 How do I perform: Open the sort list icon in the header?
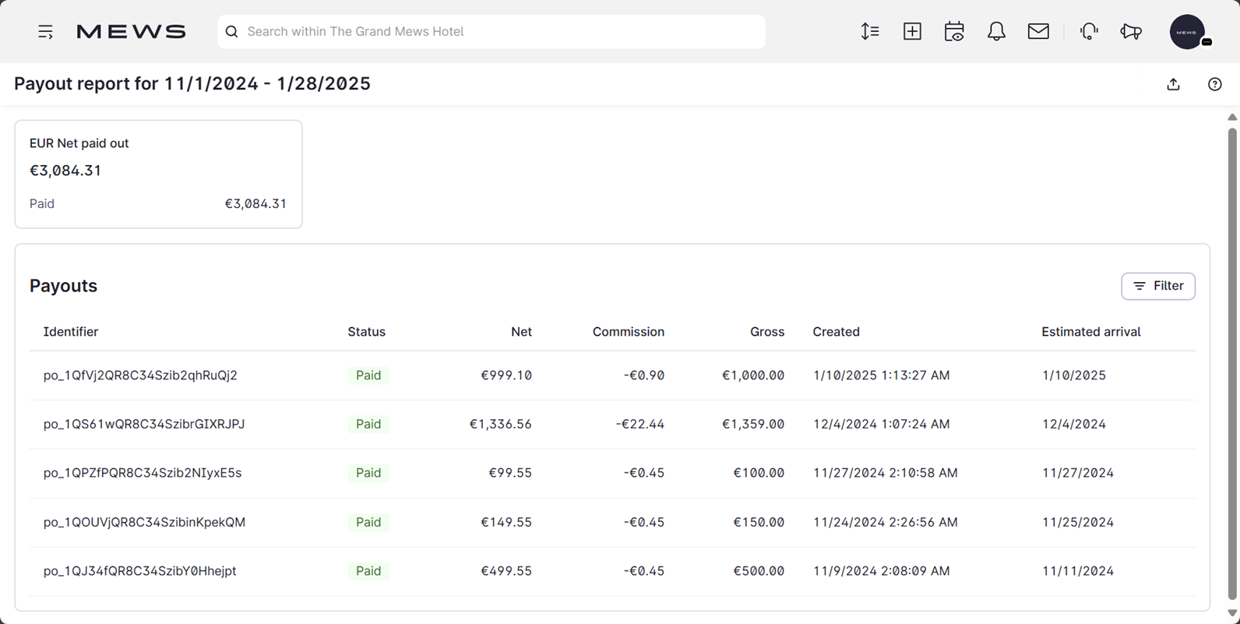pos(870,31)
